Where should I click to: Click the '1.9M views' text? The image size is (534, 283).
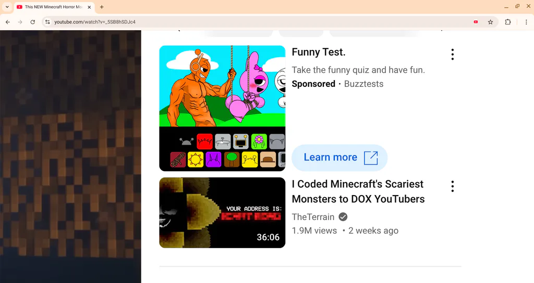tap(314, 230)
